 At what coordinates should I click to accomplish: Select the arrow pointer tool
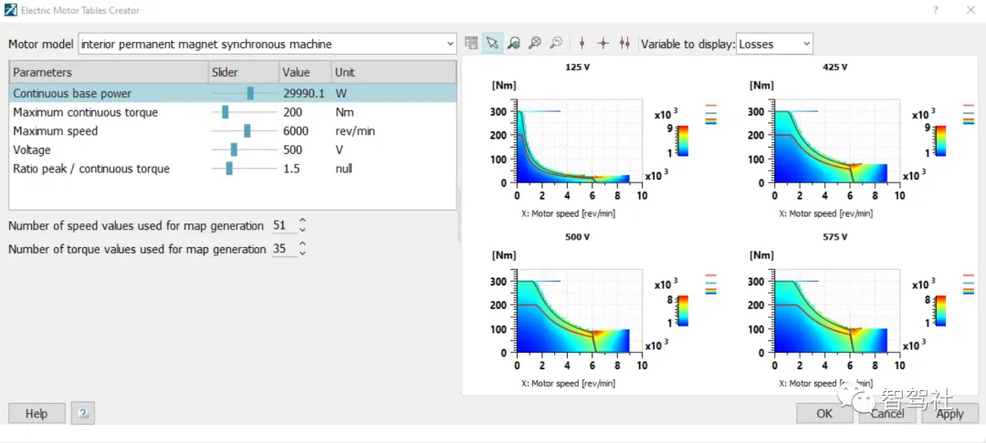point(492,43)
